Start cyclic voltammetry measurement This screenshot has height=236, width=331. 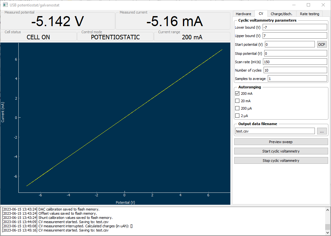[x=280, y=151]
